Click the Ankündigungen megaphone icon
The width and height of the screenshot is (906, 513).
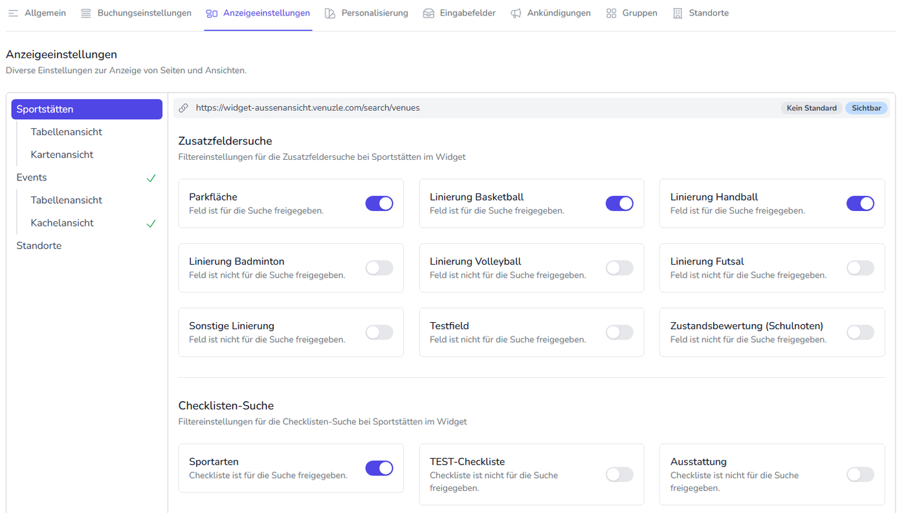click(516, 14)
